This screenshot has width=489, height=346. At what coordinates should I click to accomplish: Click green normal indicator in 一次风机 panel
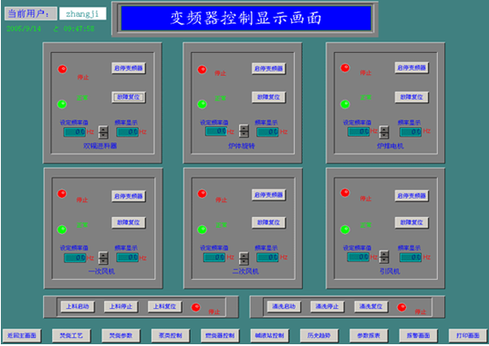pos(62,229)
